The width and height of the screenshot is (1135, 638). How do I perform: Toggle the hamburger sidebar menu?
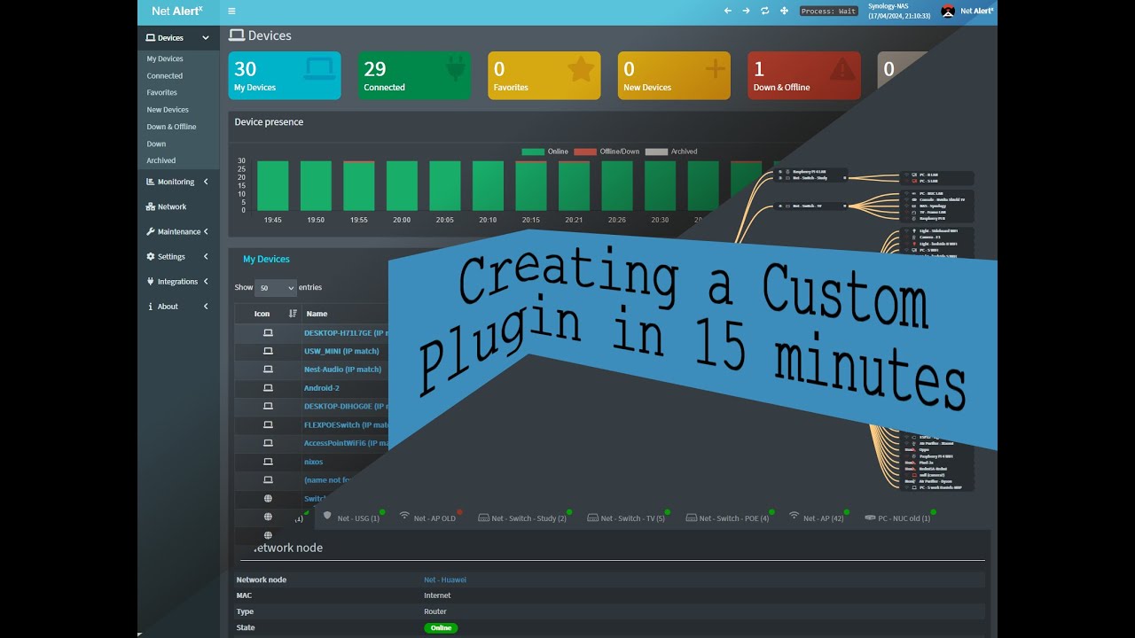tap(231, 11)
